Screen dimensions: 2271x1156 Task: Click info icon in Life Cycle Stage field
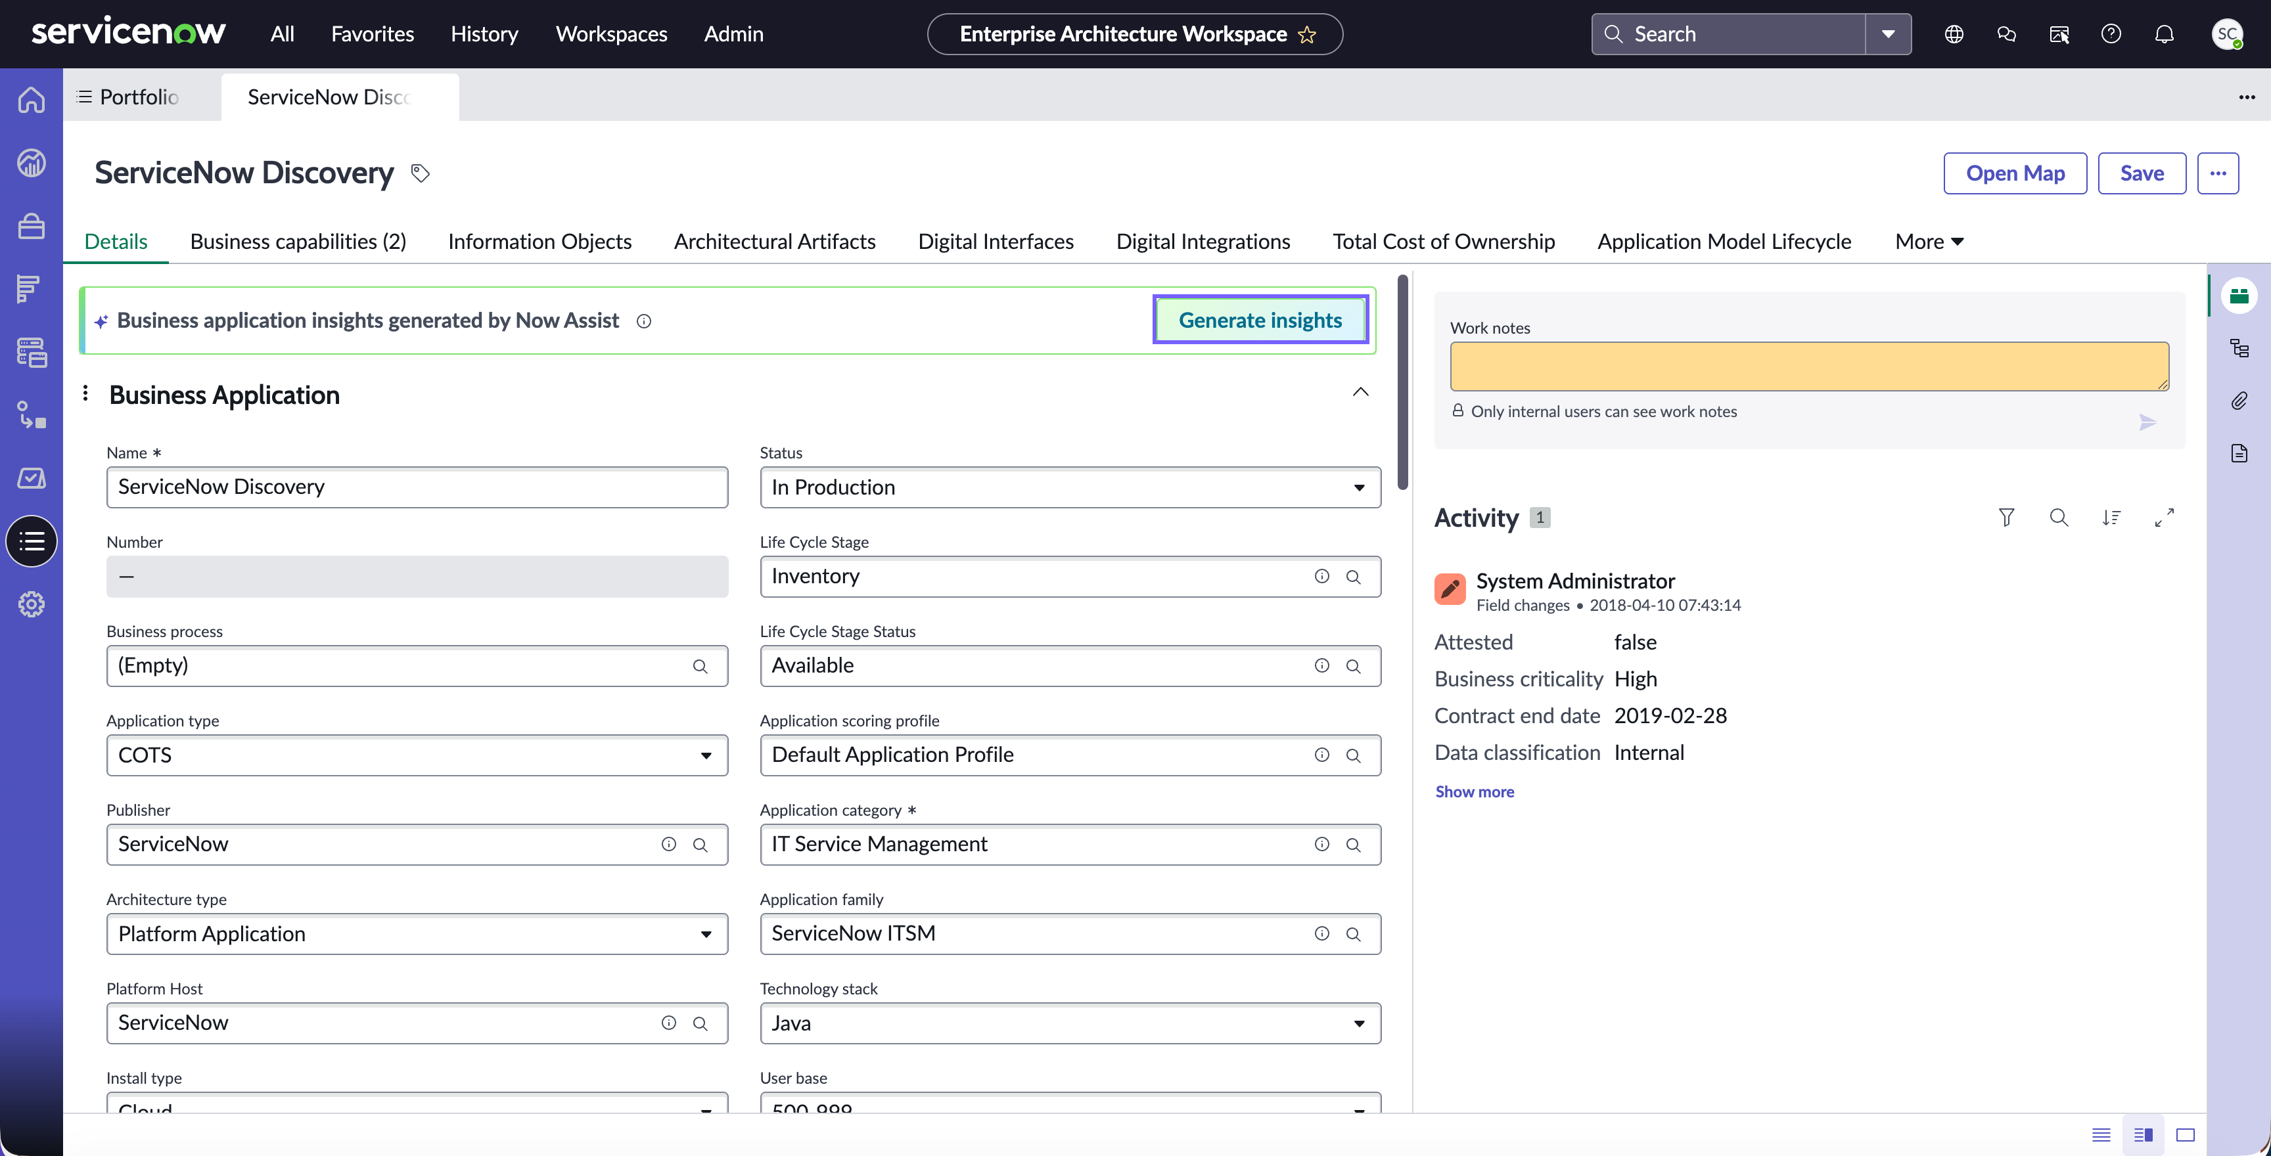[x=1321, y=576]
